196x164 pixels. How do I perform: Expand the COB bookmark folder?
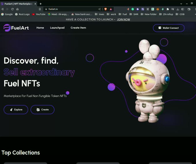(180, 14)
